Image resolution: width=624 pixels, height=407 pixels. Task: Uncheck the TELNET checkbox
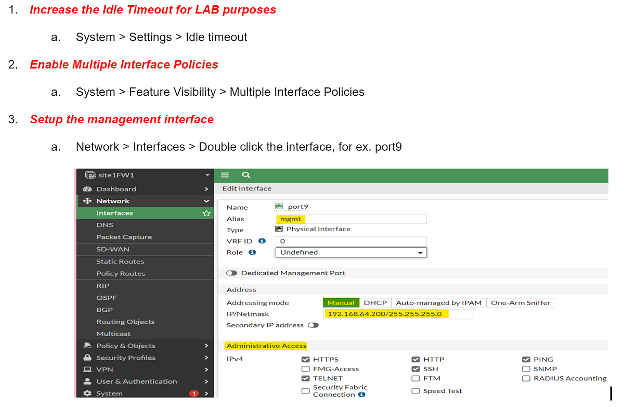click(x=306, y=378)
